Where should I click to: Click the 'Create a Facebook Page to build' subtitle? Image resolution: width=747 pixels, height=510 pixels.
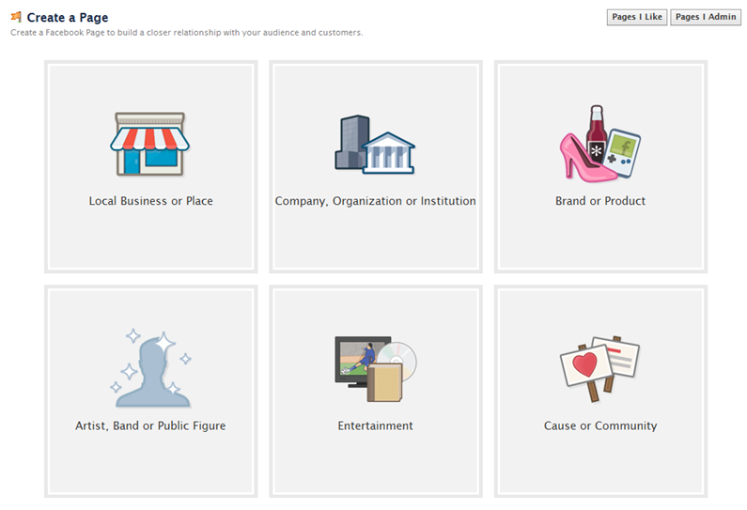click(186, 32)
